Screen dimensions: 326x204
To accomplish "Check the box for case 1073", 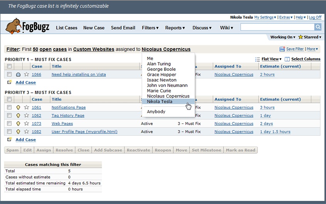I will [x=9, y=124].
